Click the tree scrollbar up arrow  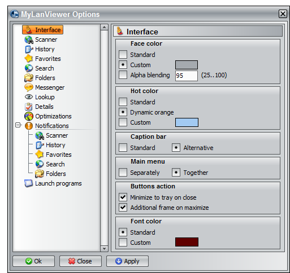point(104,28)
